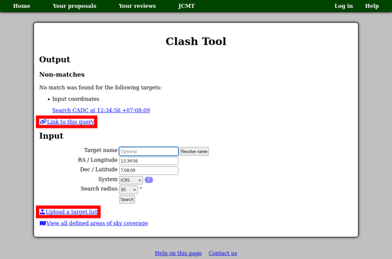Open the Search CADC at 12:34:56 +07:08:09 link
Viewport: 392px width, 259px height.
pyautogui.click(x=101, y=110)
